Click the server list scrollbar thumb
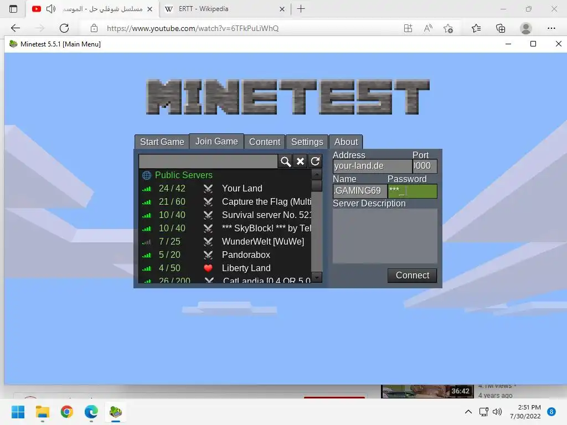Screen dimensions: 567x425 [x=317, y=186]
